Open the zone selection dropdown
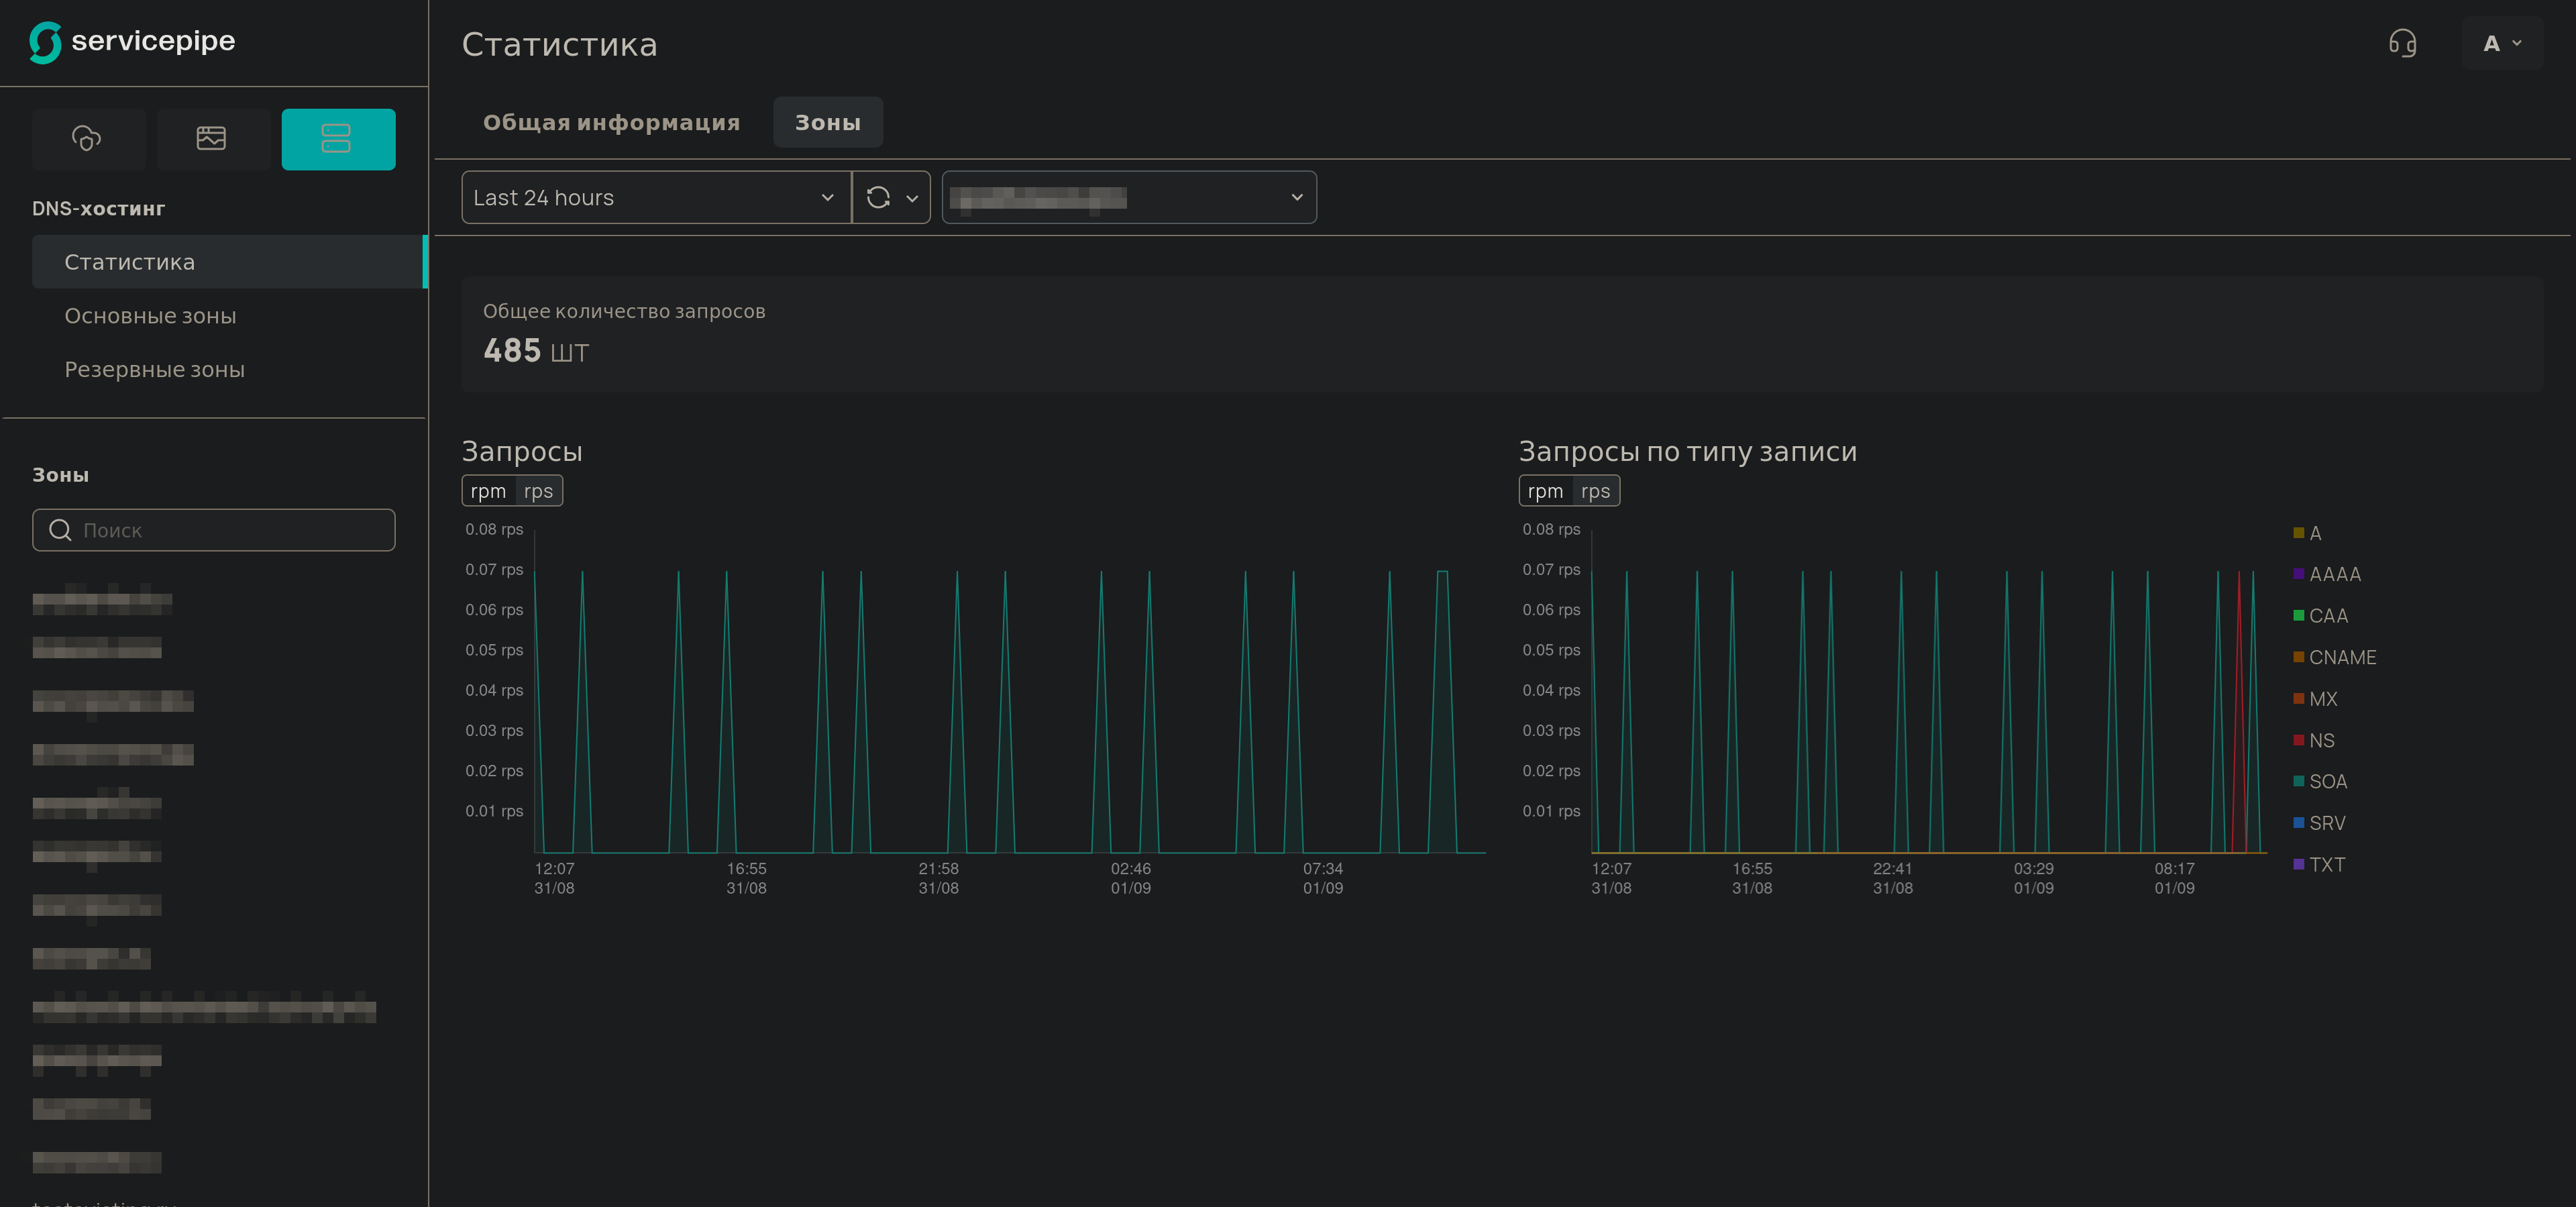The height and width of the screenshot is (1207, 2576). tap(1128, 197)
